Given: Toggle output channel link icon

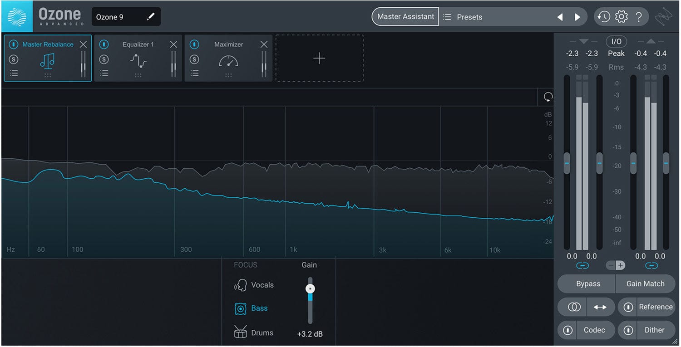Looking at the screenshot, I should point(651,265).
